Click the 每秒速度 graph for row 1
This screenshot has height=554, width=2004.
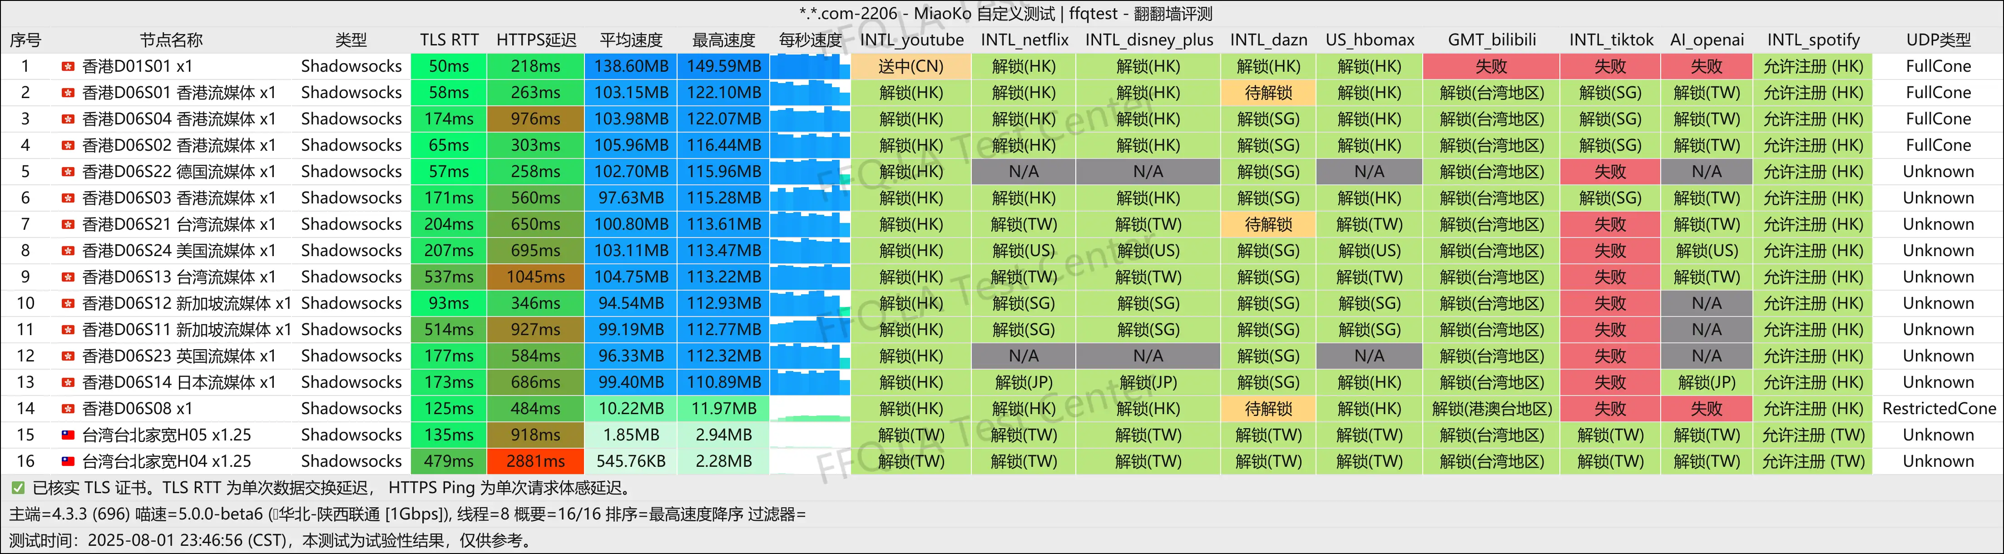point(811,66)
